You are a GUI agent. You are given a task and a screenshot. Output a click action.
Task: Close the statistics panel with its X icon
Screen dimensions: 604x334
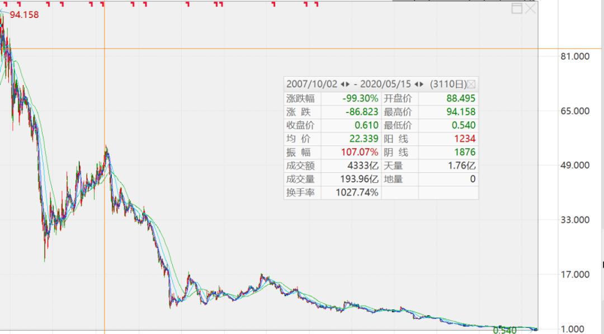click(x=471, y=83)
